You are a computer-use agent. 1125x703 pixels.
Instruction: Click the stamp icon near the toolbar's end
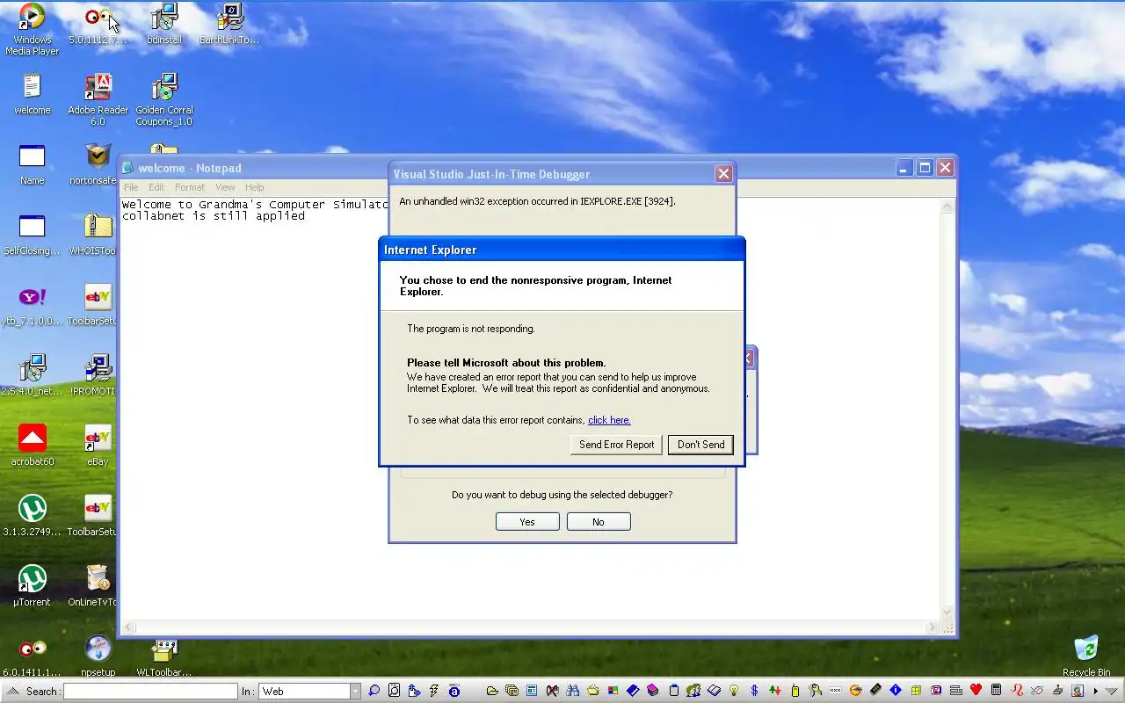tap(1056, 691)
